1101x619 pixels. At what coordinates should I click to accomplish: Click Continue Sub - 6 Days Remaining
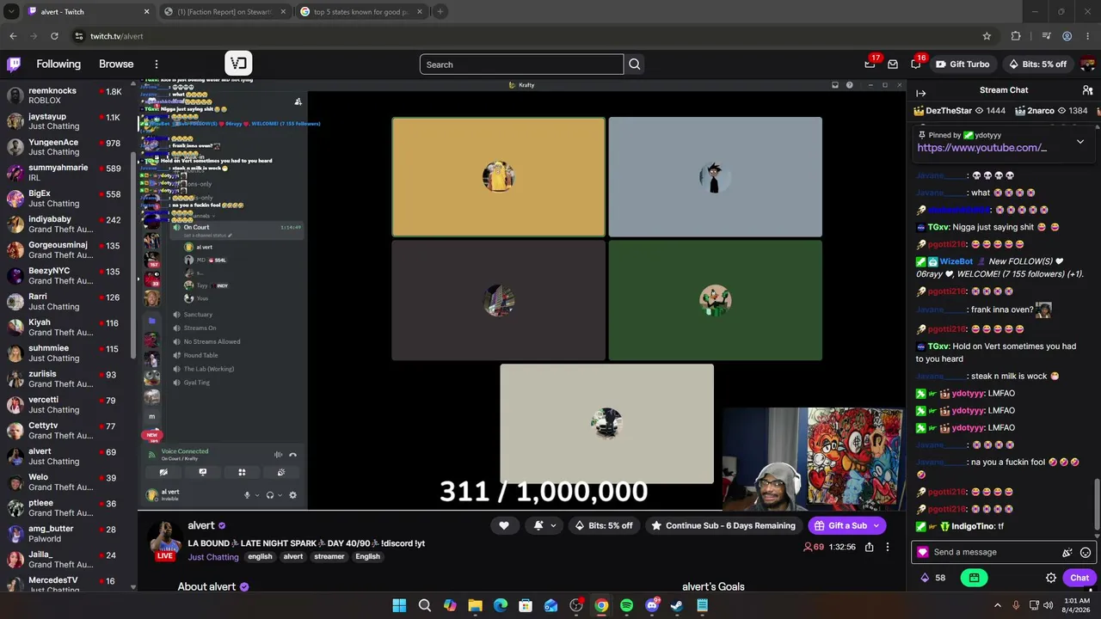(x=723, y=525)
